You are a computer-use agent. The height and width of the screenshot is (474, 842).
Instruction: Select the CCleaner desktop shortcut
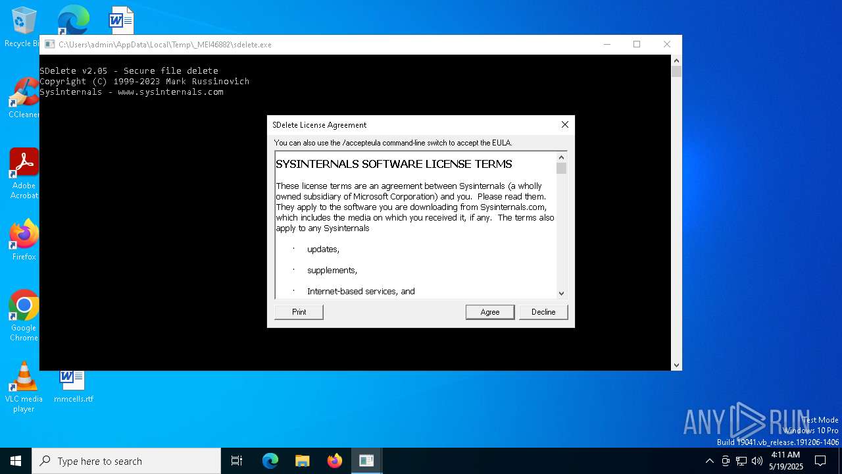[24, 99]
